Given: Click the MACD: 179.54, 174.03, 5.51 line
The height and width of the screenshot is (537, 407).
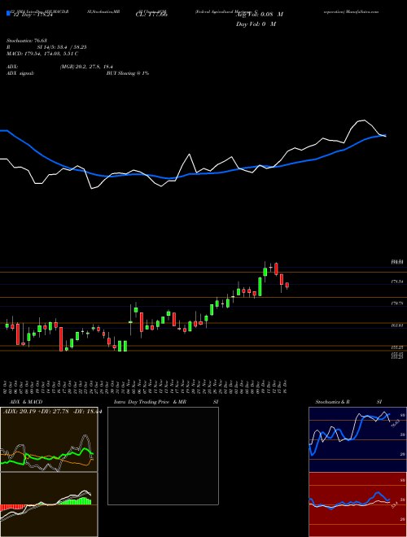Looking at the screenshot, I should 42,54.
